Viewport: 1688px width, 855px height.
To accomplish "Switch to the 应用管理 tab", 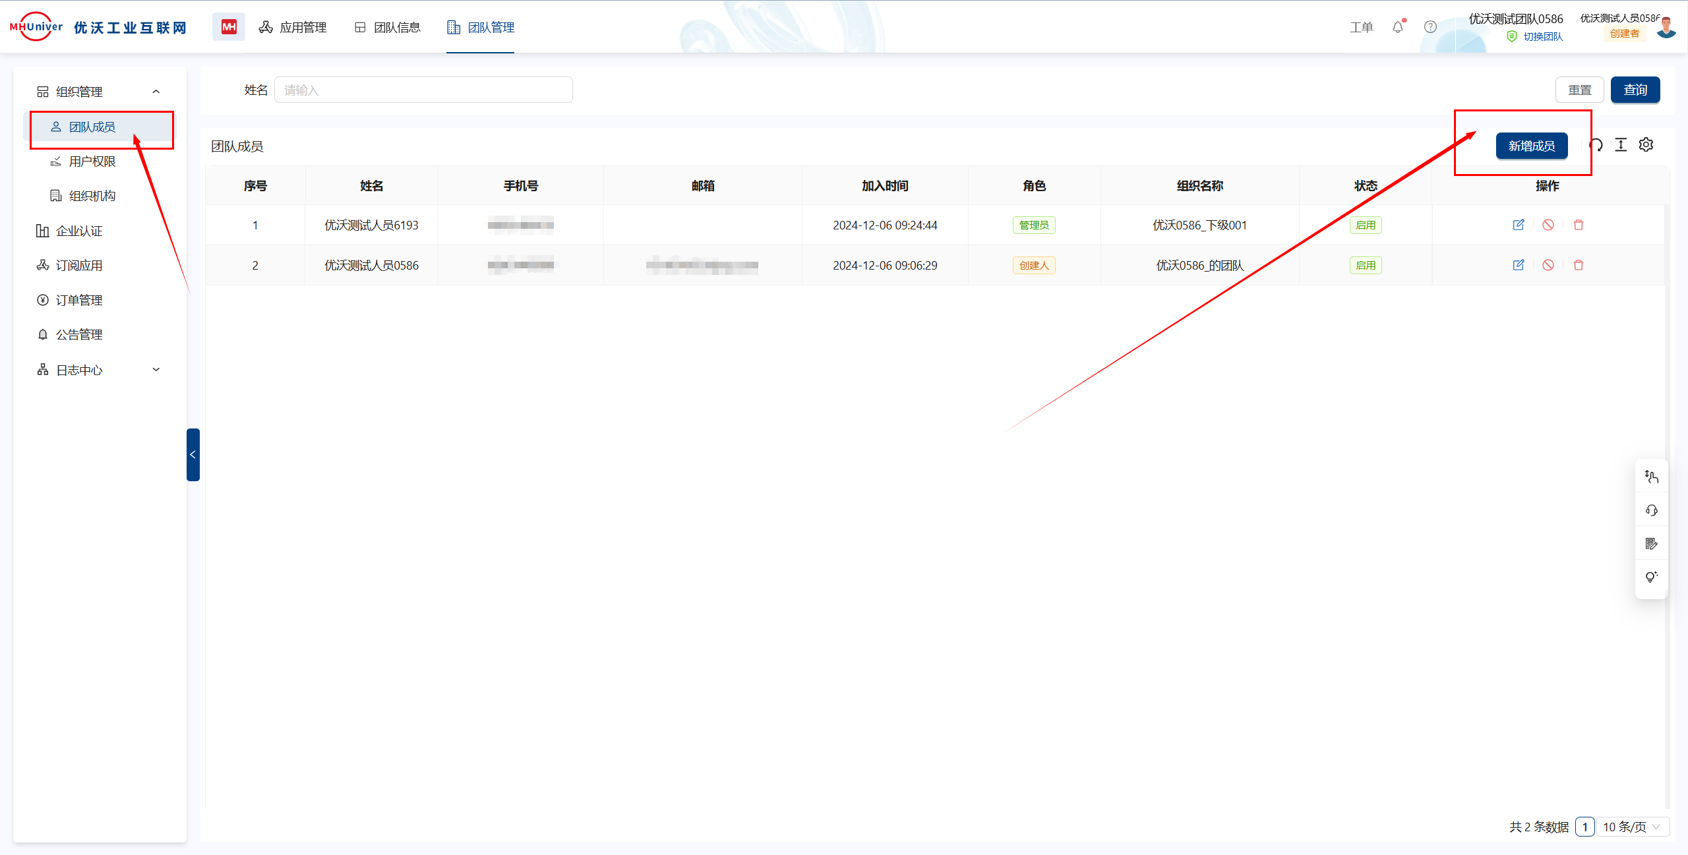I will tap(293, 27).
